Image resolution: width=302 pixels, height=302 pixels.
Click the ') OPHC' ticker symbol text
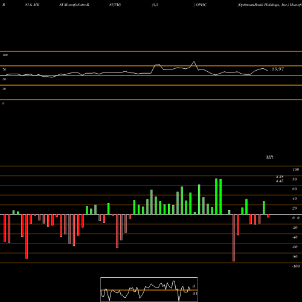pyautogui.click(x=200, y=5)
